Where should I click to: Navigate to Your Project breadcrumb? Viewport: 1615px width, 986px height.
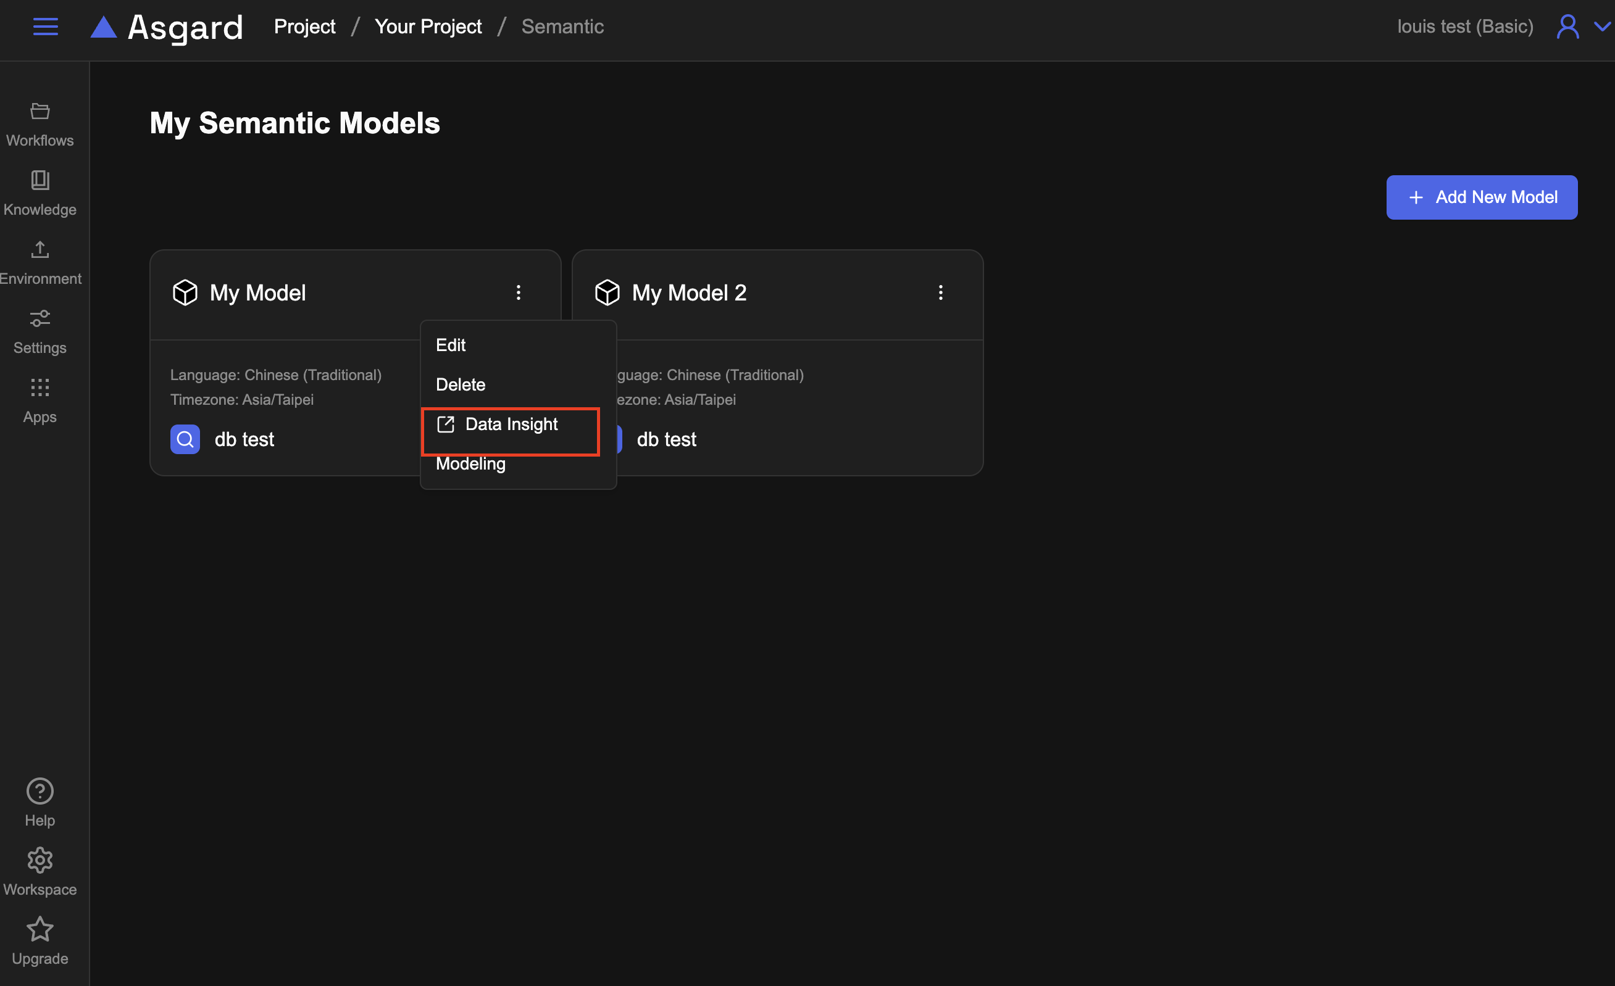tap(428, 27)
